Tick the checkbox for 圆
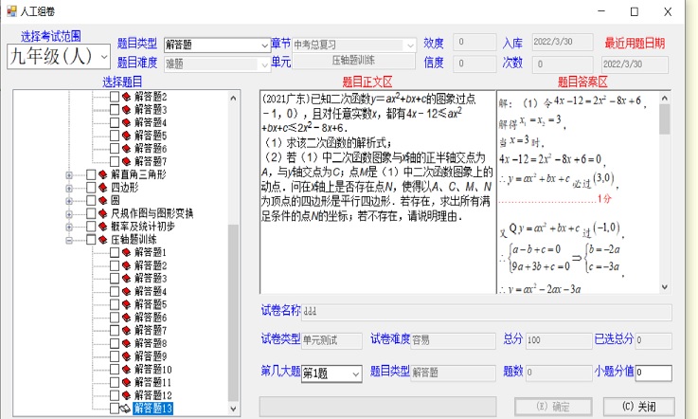 point(91,200)
